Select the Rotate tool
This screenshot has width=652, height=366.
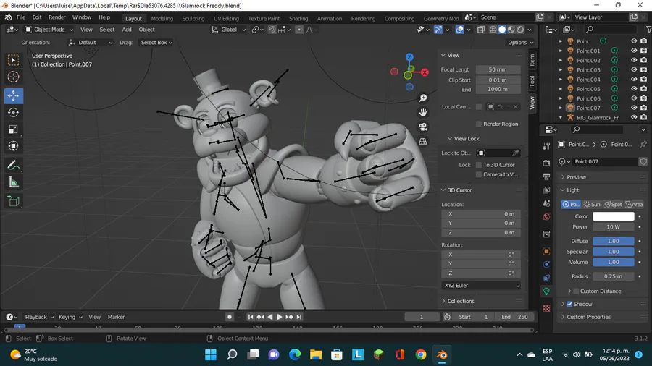click(13, 112)
